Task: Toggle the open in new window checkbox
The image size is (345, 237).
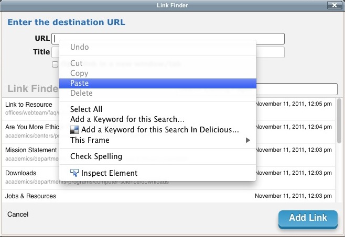Action: [x=55, y=64]
